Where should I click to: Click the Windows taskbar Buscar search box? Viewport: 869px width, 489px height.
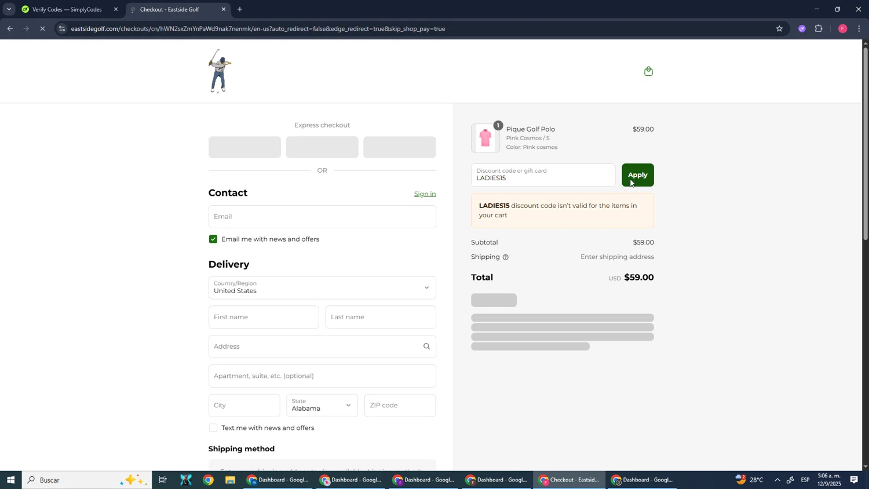pos(87,480)
